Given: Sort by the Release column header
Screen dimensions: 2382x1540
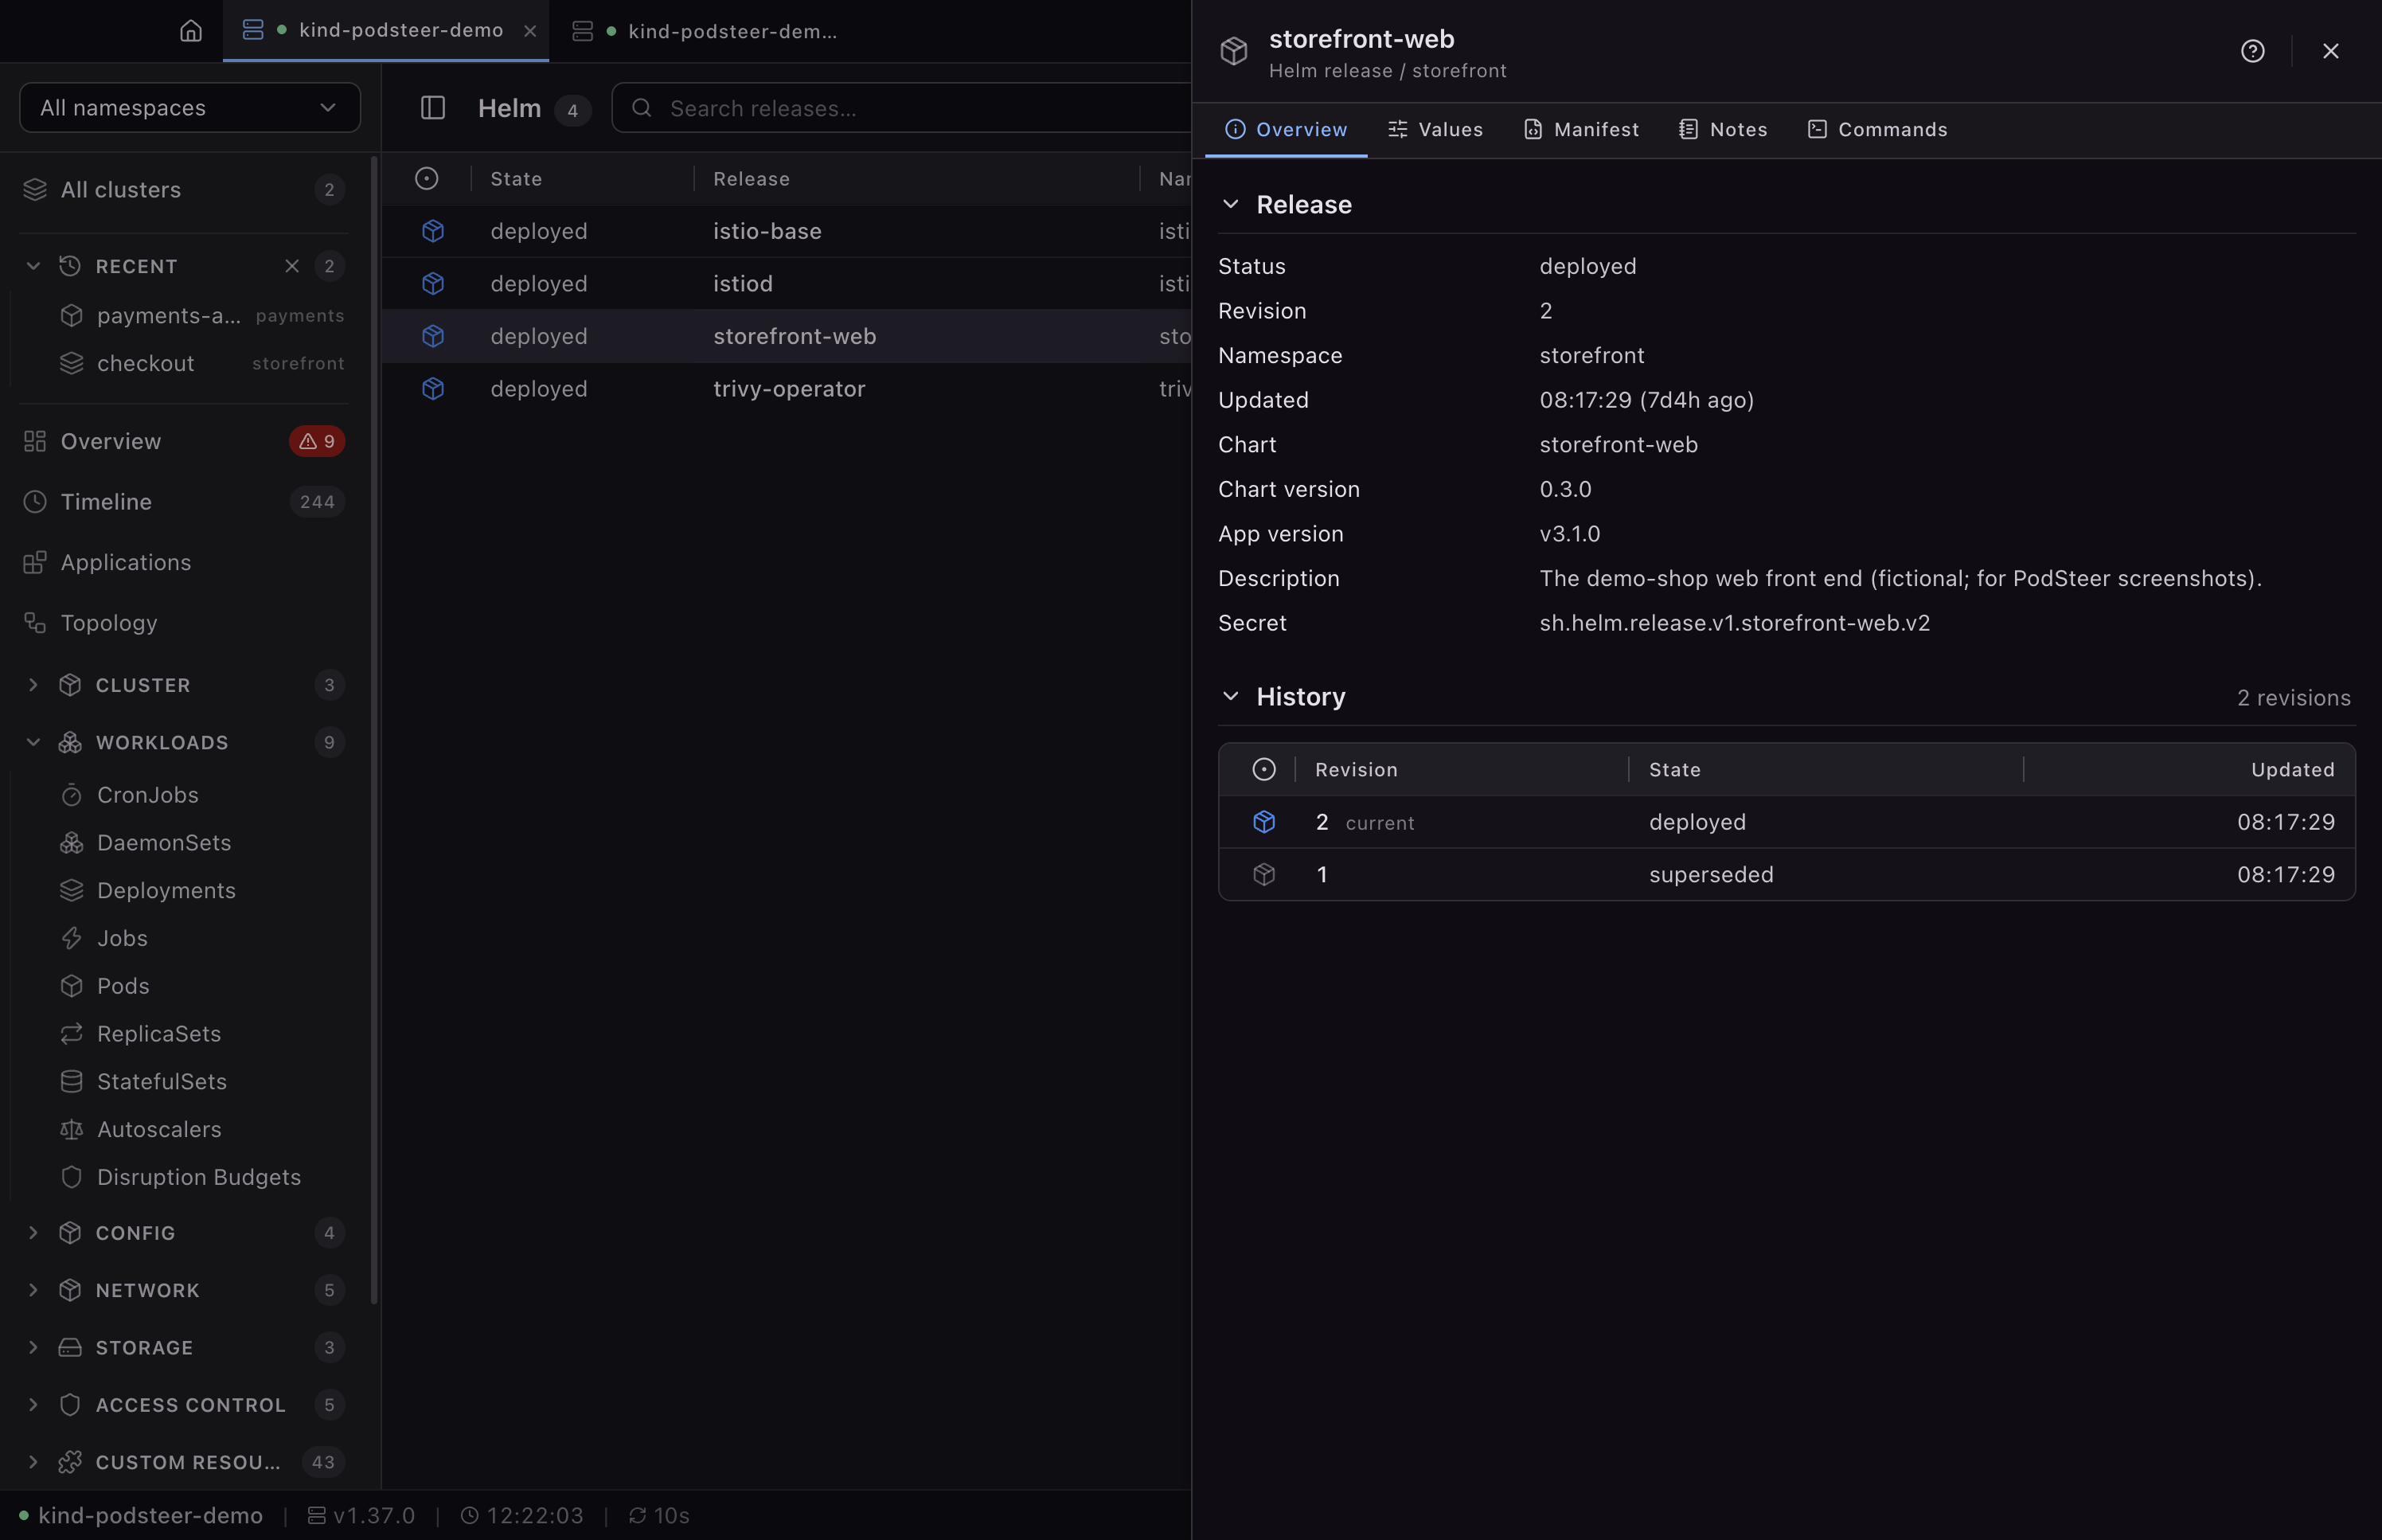Looking at the screenshot, I should click(x=752, y=179).
